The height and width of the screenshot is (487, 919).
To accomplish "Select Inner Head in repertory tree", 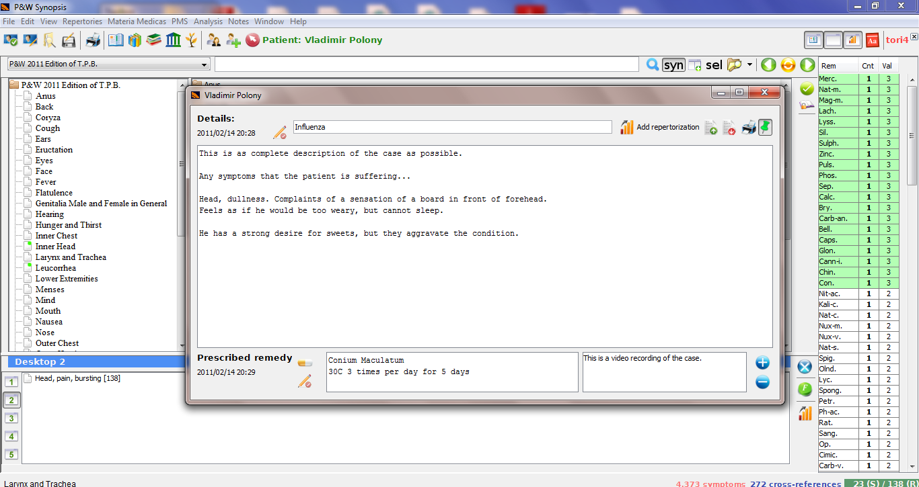I will click(55, 247).
